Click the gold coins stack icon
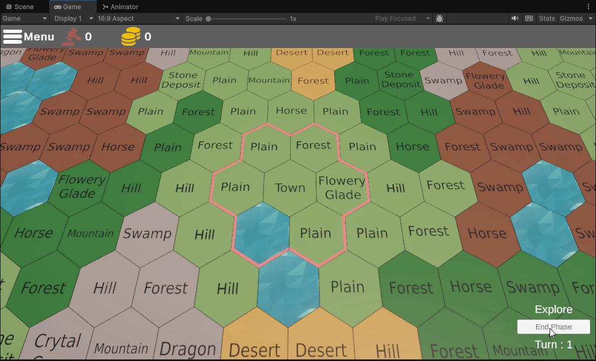The image size is (596, 361). [131, 37]
